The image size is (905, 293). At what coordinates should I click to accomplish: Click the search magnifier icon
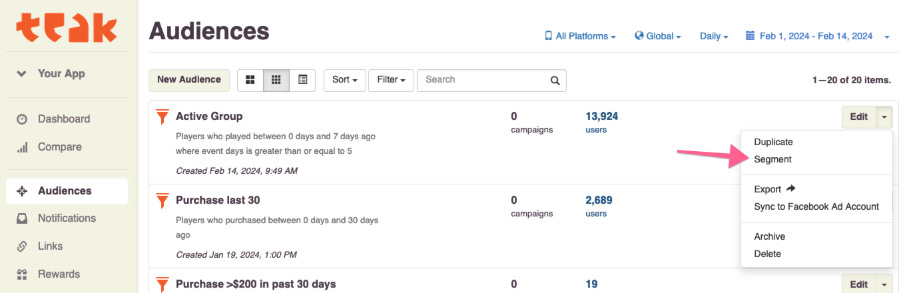[x=555, y=81]
